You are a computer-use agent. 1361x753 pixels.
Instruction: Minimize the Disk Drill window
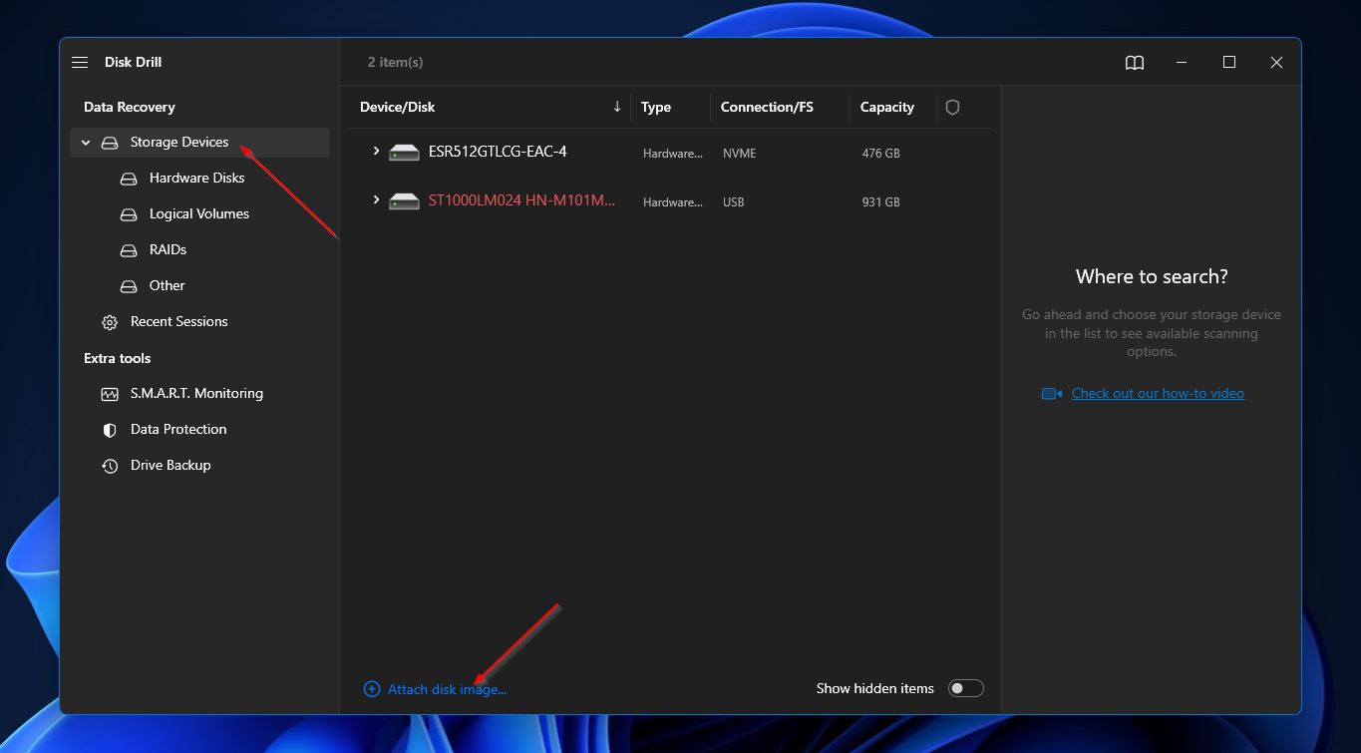tap(1182, 62)
